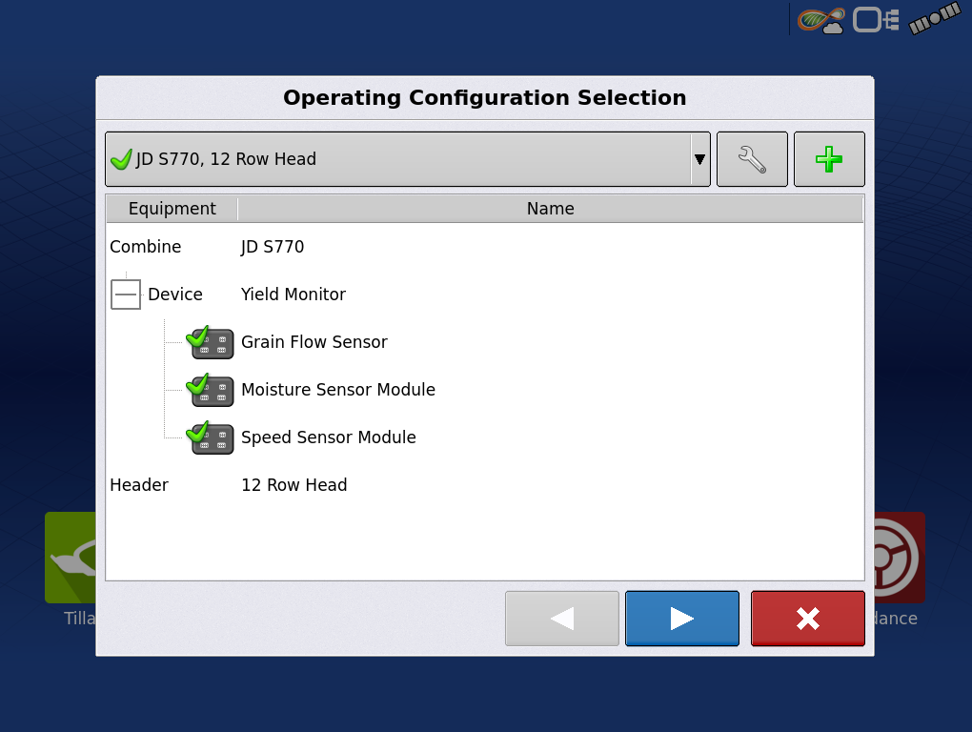Select the 12 Row Head header row
Image resolution: width=972 pixels, height=732 pixels.
(x=485, y=485)
